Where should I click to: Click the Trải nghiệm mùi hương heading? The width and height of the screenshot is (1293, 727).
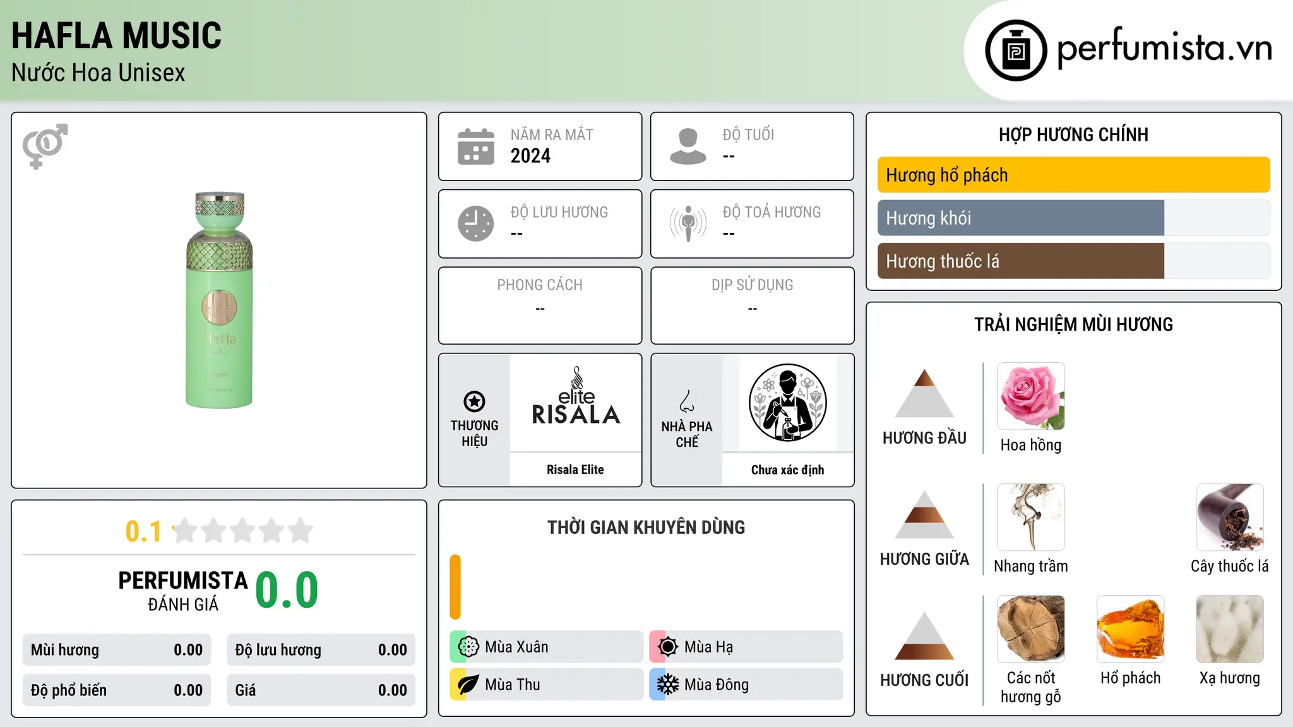click(1073, 324)
